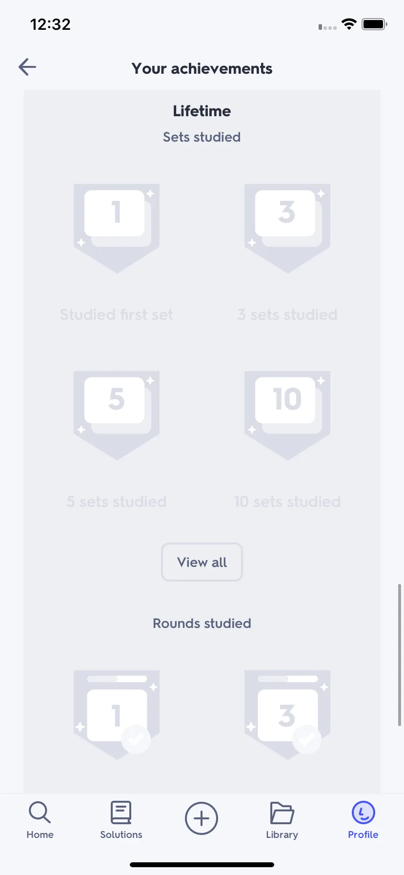Tap the 3 sets studied label
Viewport: 404px width, 875px height.
click(x=287, y=314)
